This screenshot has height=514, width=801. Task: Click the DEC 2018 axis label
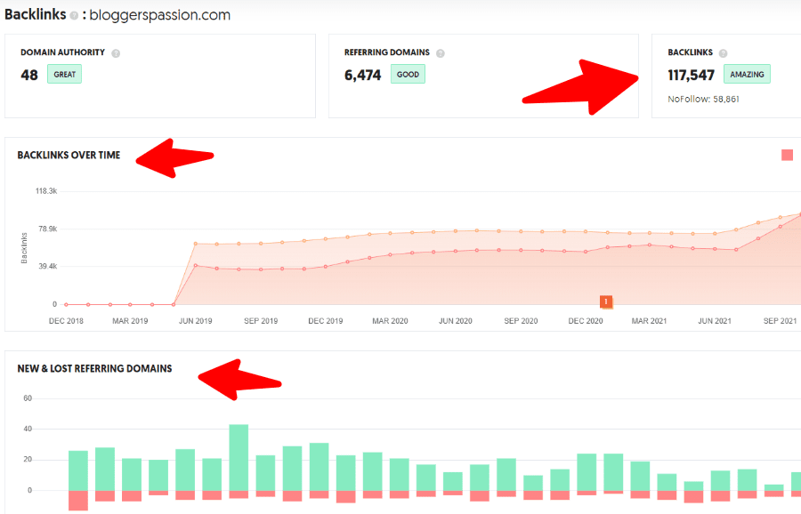point(66,321)
